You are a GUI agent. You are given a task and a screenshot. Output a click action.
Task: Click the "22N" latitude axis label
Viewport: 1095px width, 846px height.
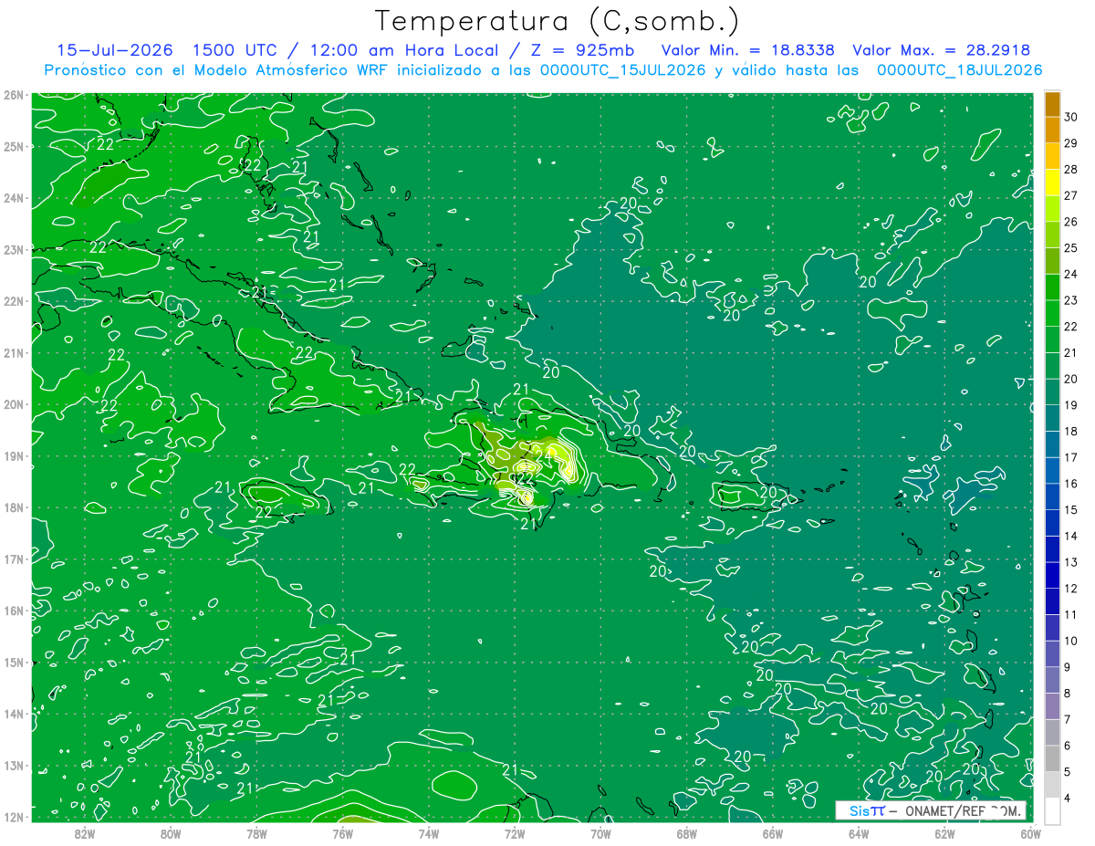point(13,301)
